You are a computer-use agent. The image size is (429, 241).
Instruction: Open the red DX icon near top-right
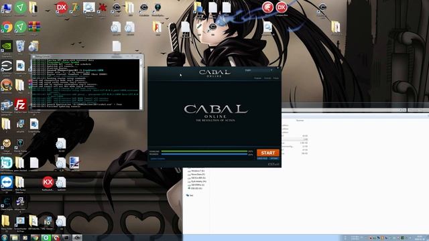(x=282, y=8)
